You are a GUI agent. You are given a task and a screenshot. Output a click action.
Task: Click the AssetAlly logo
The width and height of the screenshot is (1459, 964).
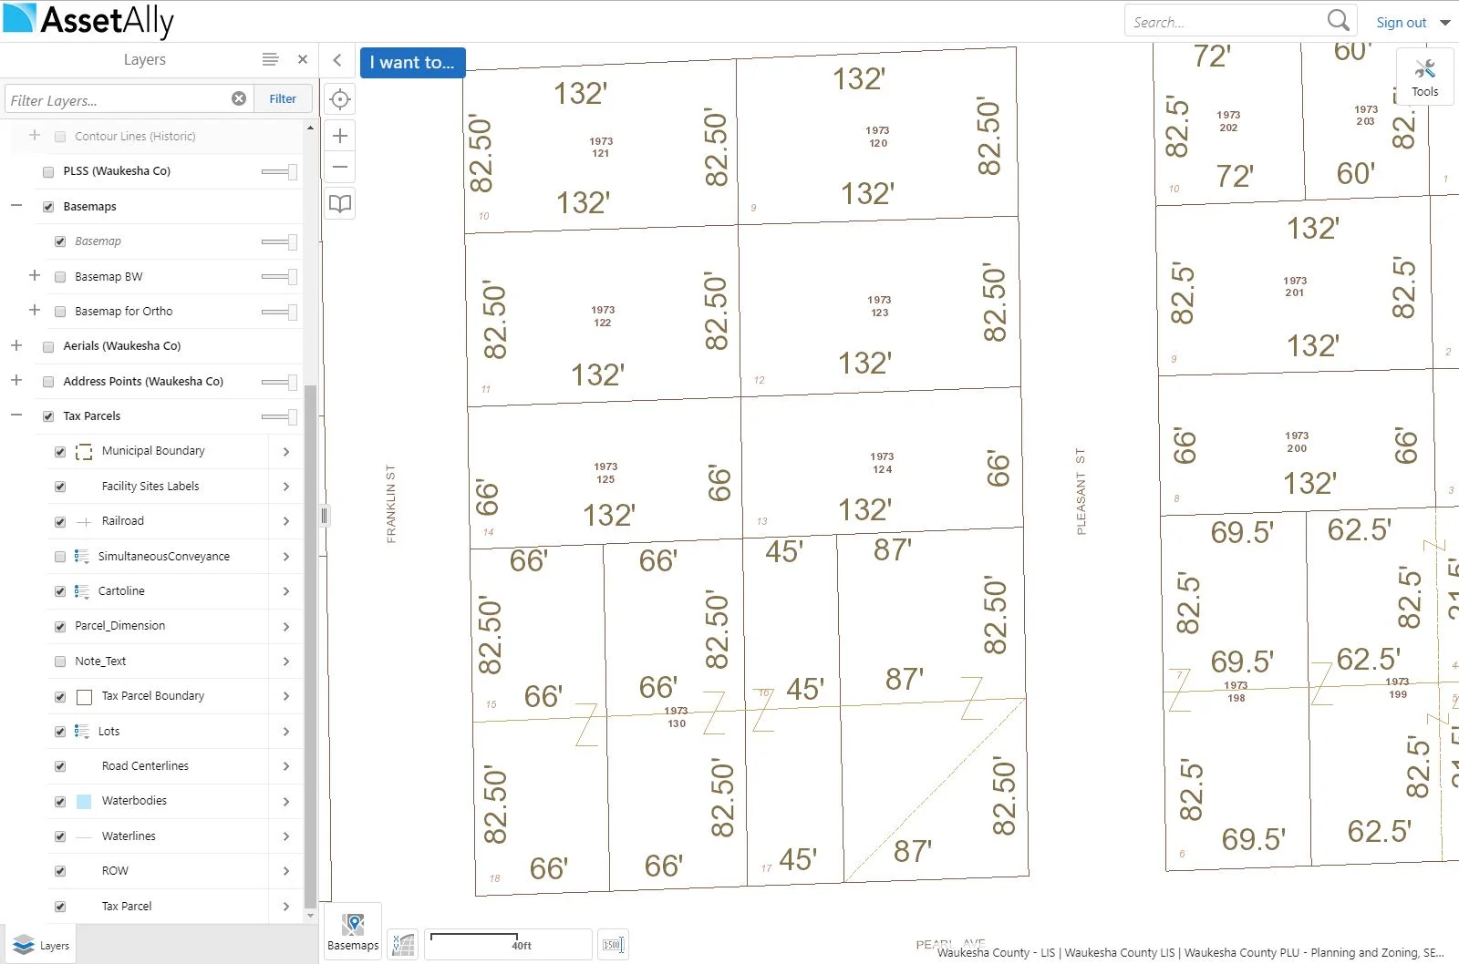[x=88, y=20]
